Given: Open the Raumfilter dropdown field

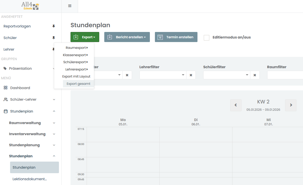Looking at the screenshot, I should tap(285, 75).
